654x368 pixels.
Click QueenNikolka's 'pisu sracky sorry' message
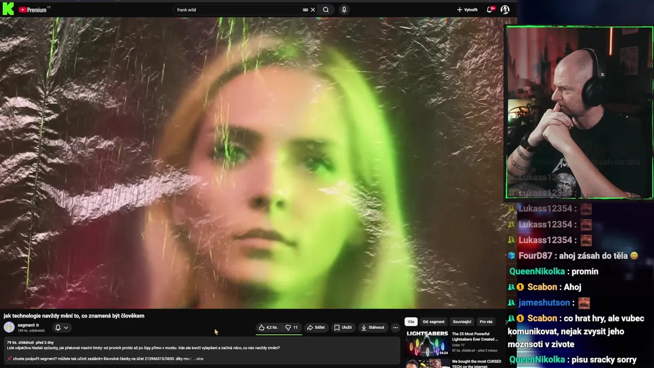pyautogui.click(x=604, y=360)
